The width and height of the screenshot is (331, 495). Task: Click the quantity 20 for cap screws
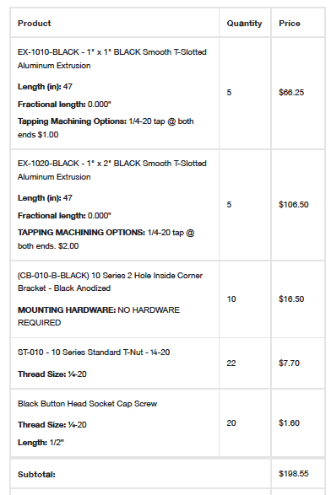click(x=231, y=423)
